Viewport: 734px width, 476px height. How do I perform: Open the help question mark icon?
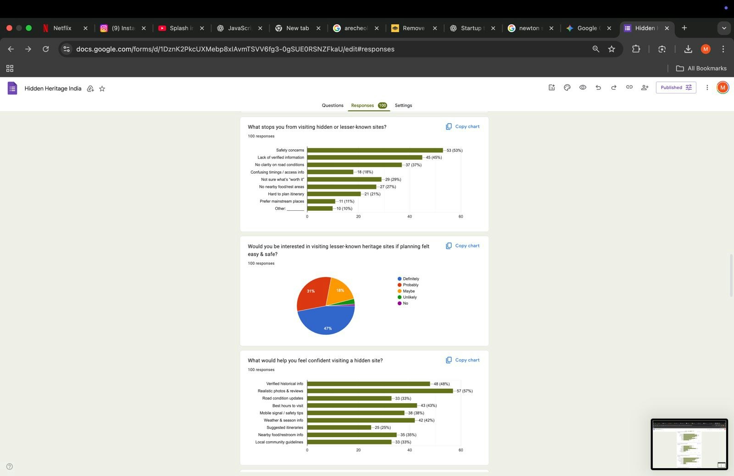[x=10, y=466]
